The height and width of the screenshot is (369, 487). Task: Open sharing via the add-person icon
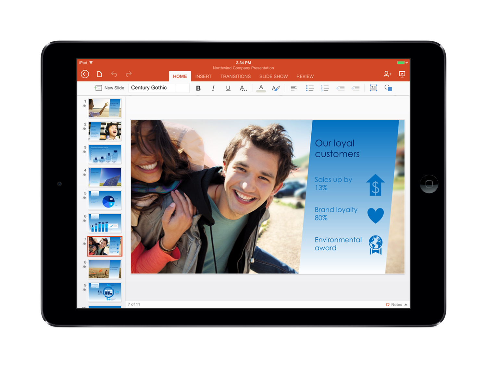(387, 74)
